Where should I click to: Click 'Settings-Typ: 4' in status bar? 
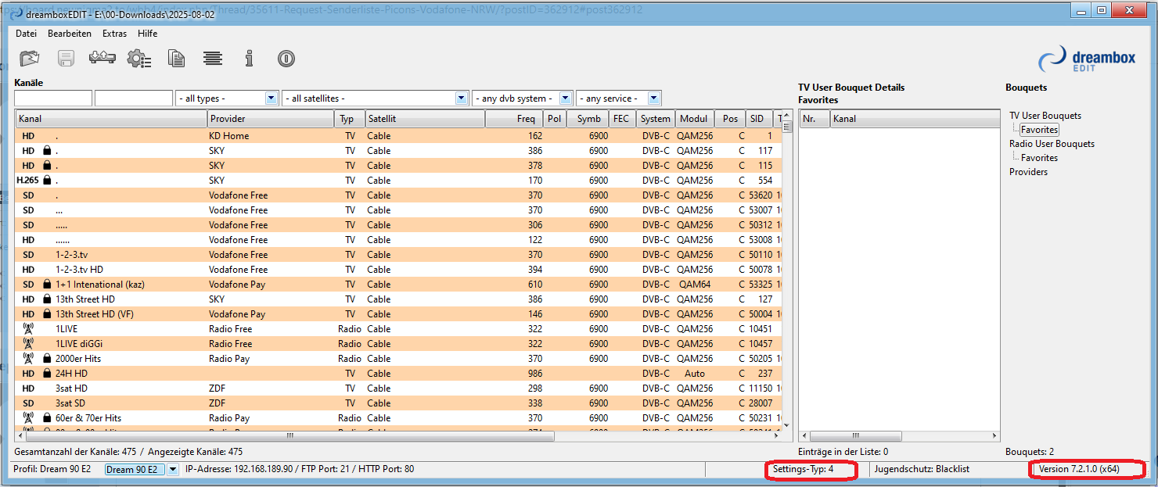803,469
